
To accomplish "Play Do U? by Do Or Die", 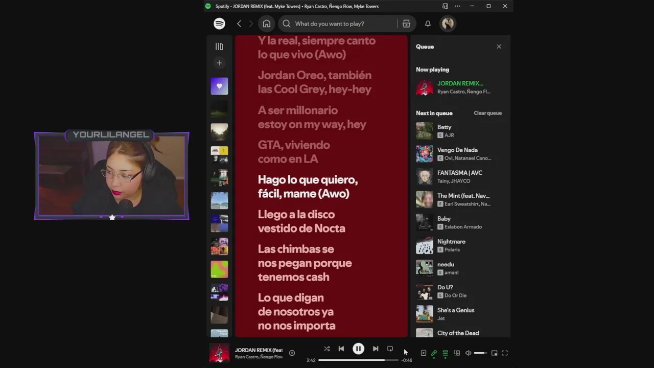I will [x=460, y=291].
